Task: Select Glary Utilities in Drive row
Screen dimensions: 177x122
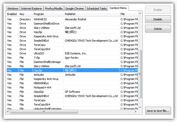Action: coord(72,28)
